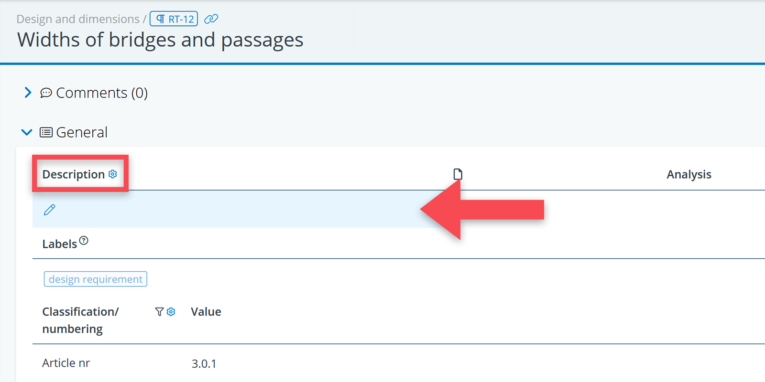Viewport: 765px width, 382px height.
Task: Click the pencil edit icon under Description
Action: click(50, 210)
